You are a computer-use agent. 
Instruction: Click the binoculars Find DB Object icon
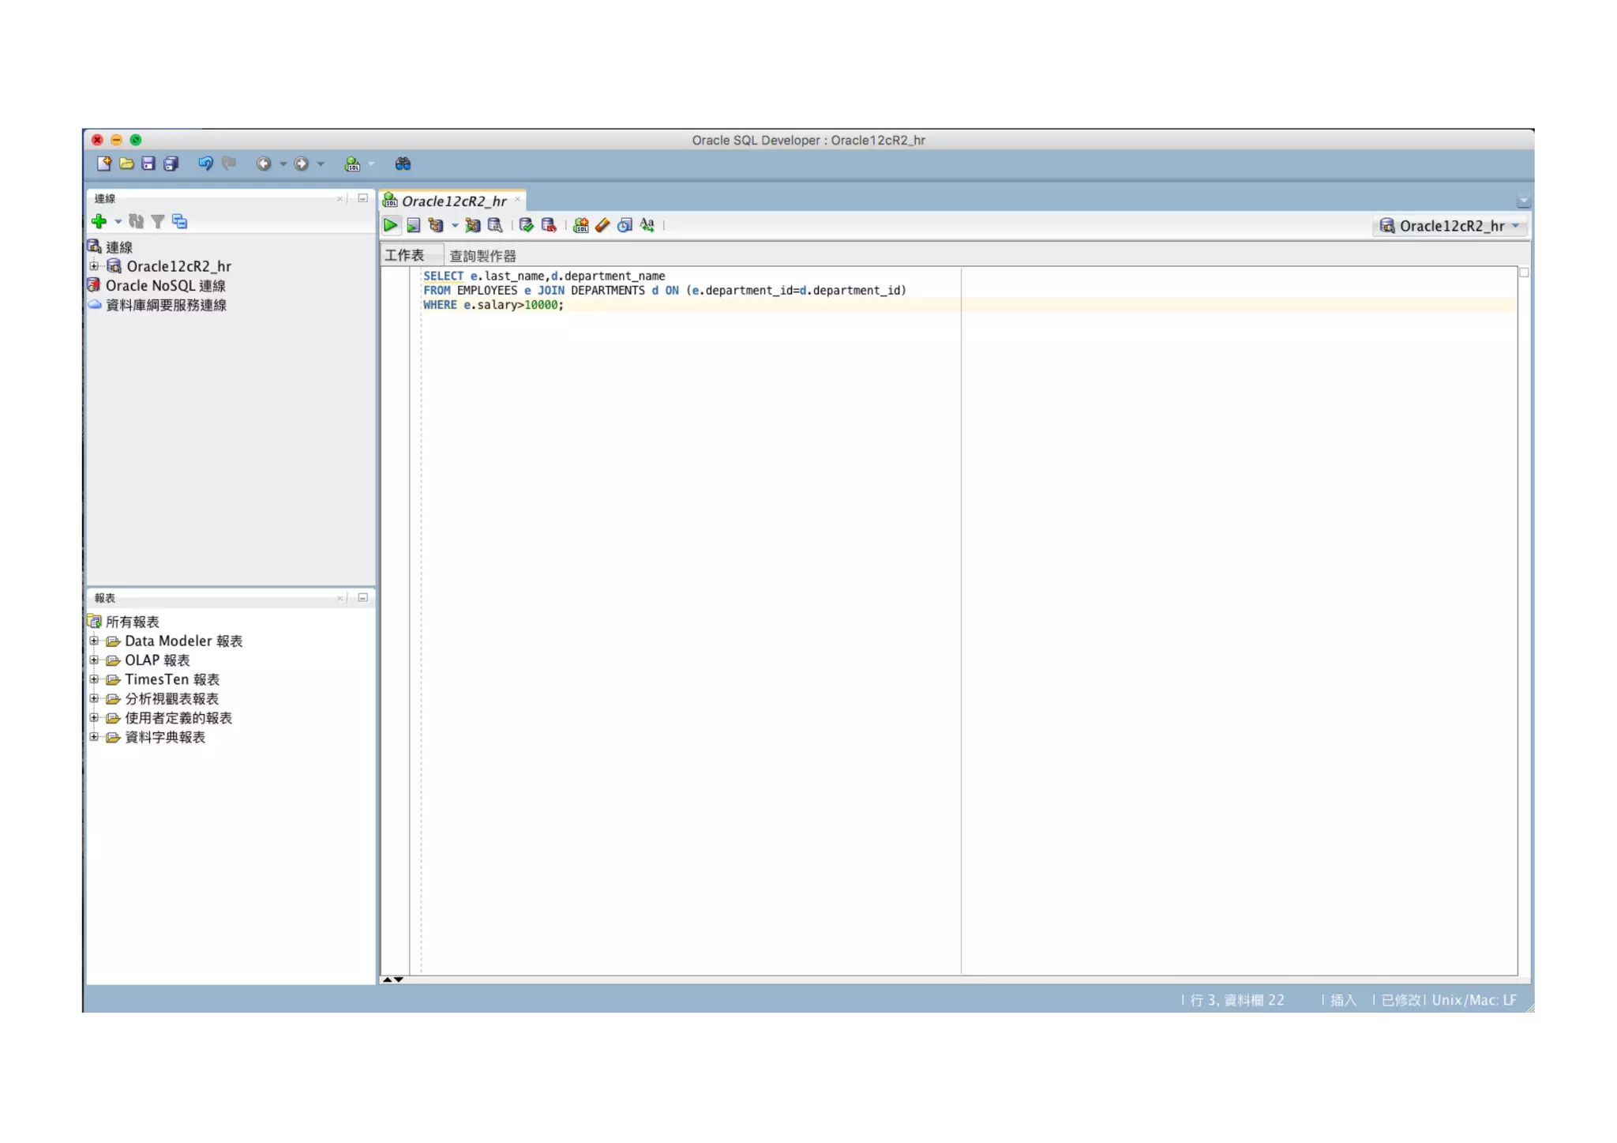403,164
